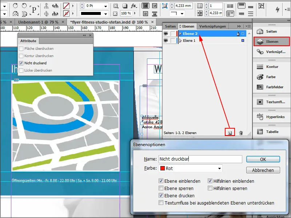The width and height of the screenshot is (291, 218).
Task: Switch to Unbenannt-1 @ 79 % document tab
Action: 38,22
